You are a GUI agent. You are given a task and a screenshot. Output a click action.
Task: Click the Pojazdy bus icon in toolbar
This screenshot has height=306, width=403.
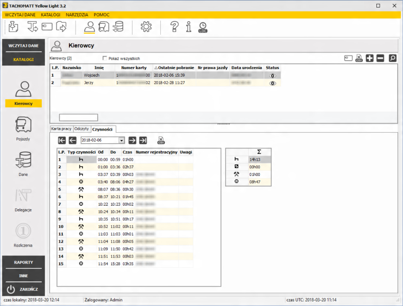point(104,27)
